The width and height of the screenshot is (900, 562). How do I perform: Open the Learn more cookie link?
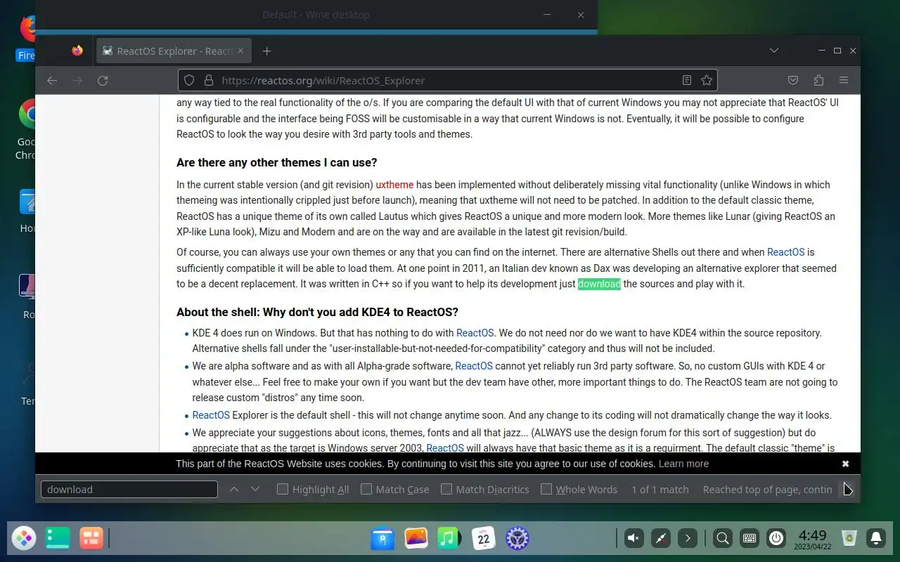683,464
